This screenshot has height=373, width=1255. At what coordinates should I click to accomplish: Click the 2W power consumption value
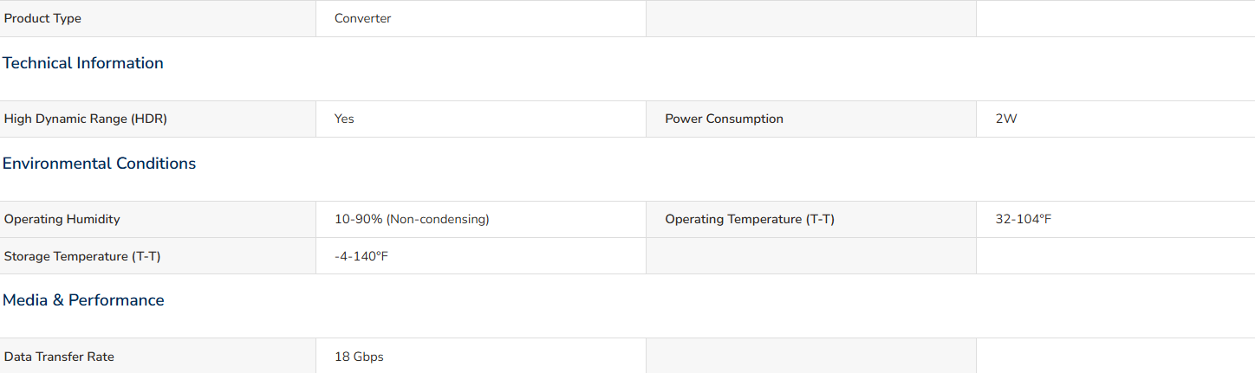click(x=1005, y=119)
